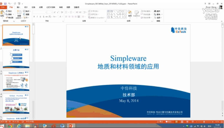Viewport: 224px width, 128px height.
Task: Expand the slide Layout dropdown
Action: pos(27,11)
